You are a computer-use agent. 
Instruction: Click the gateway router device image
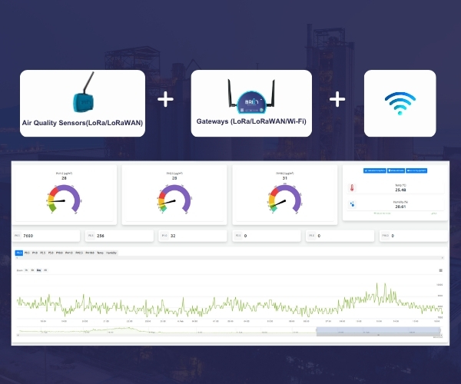(251, 95)
